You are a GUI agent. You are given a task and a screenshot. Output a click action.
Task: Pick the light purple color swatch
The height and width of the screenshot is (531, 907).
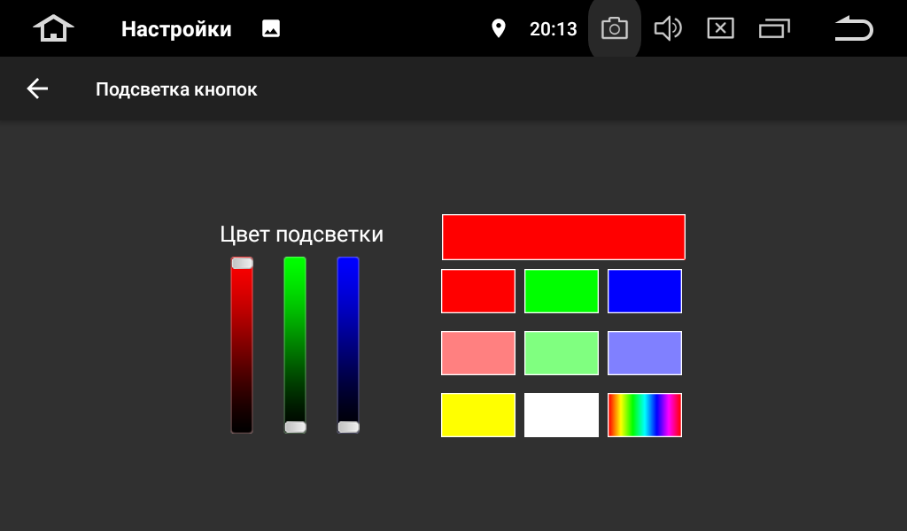(x=645, y=353)
